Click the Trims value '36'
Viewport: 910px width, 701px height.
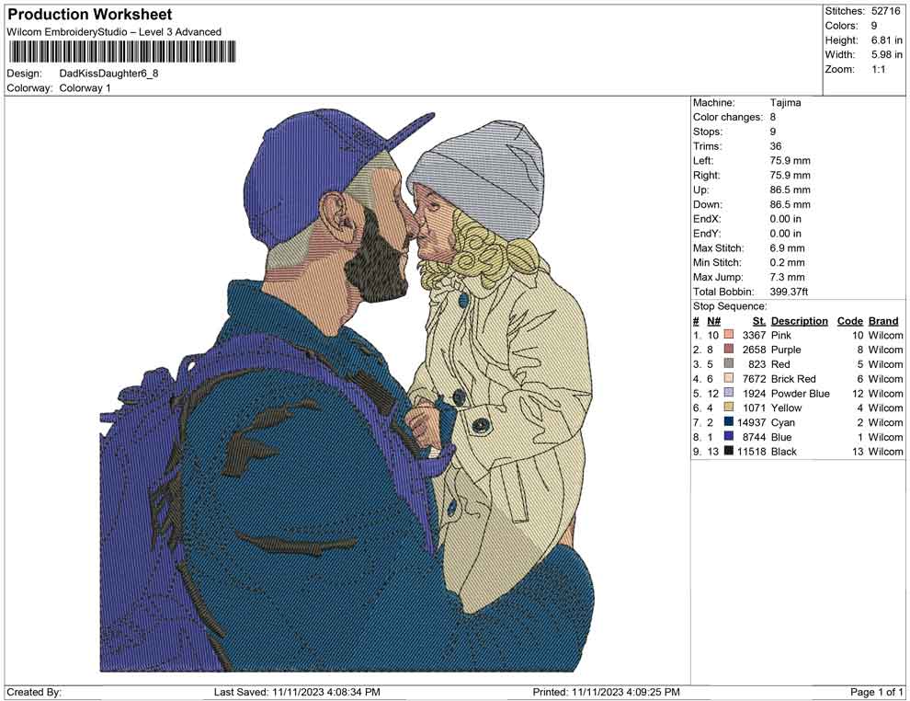pos(776,145)
